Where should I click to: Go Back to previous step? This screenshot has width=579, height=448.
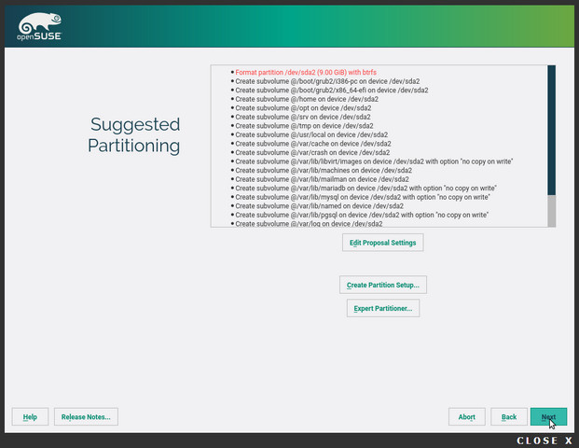(x=509, y=417)
